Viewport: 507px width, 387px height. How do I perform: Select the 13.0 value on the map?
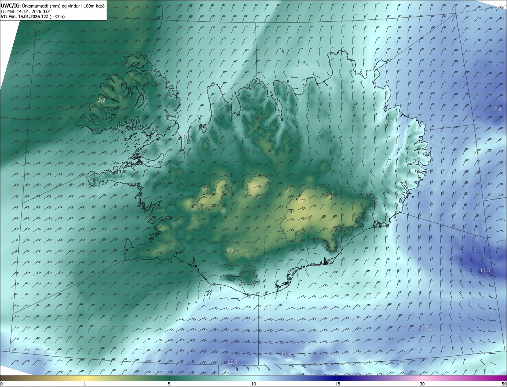[232, 362]
